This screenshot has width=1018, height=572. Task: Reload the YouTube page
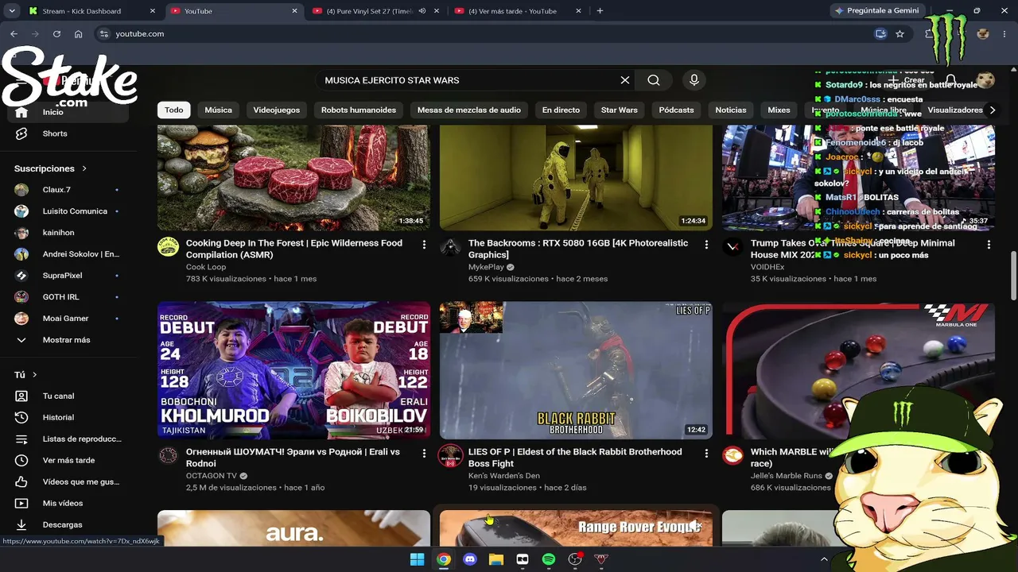(56, 34)
